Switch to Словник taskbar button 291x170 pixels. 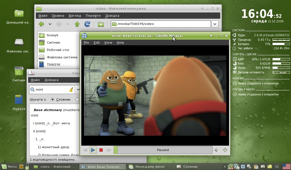point(187,167)
